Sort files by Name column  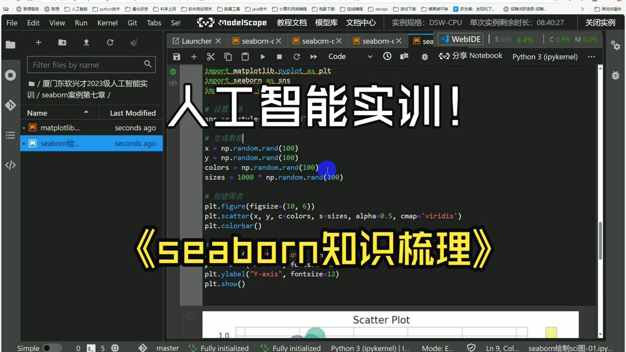(60, 113)
